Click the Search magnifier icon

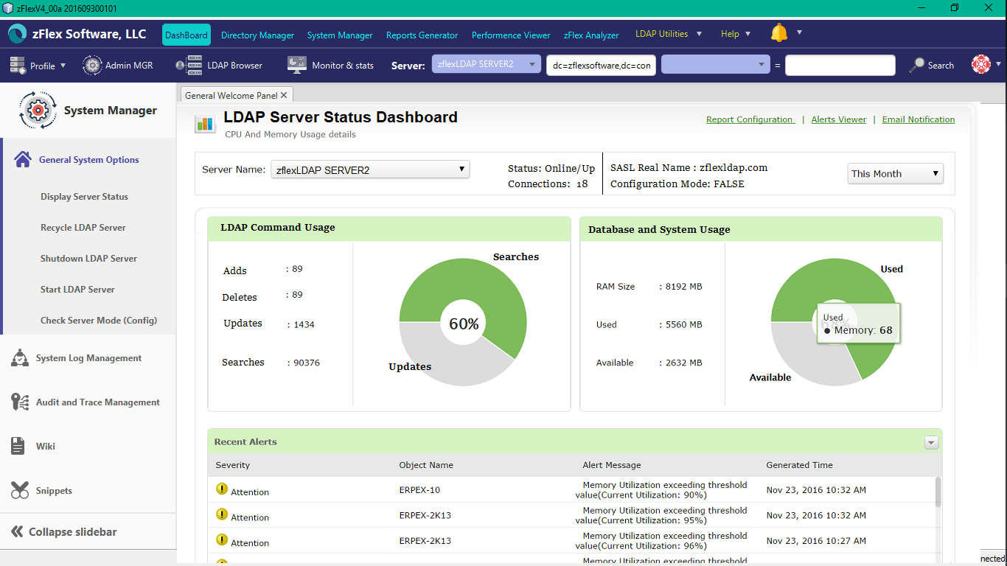(917, 65)
